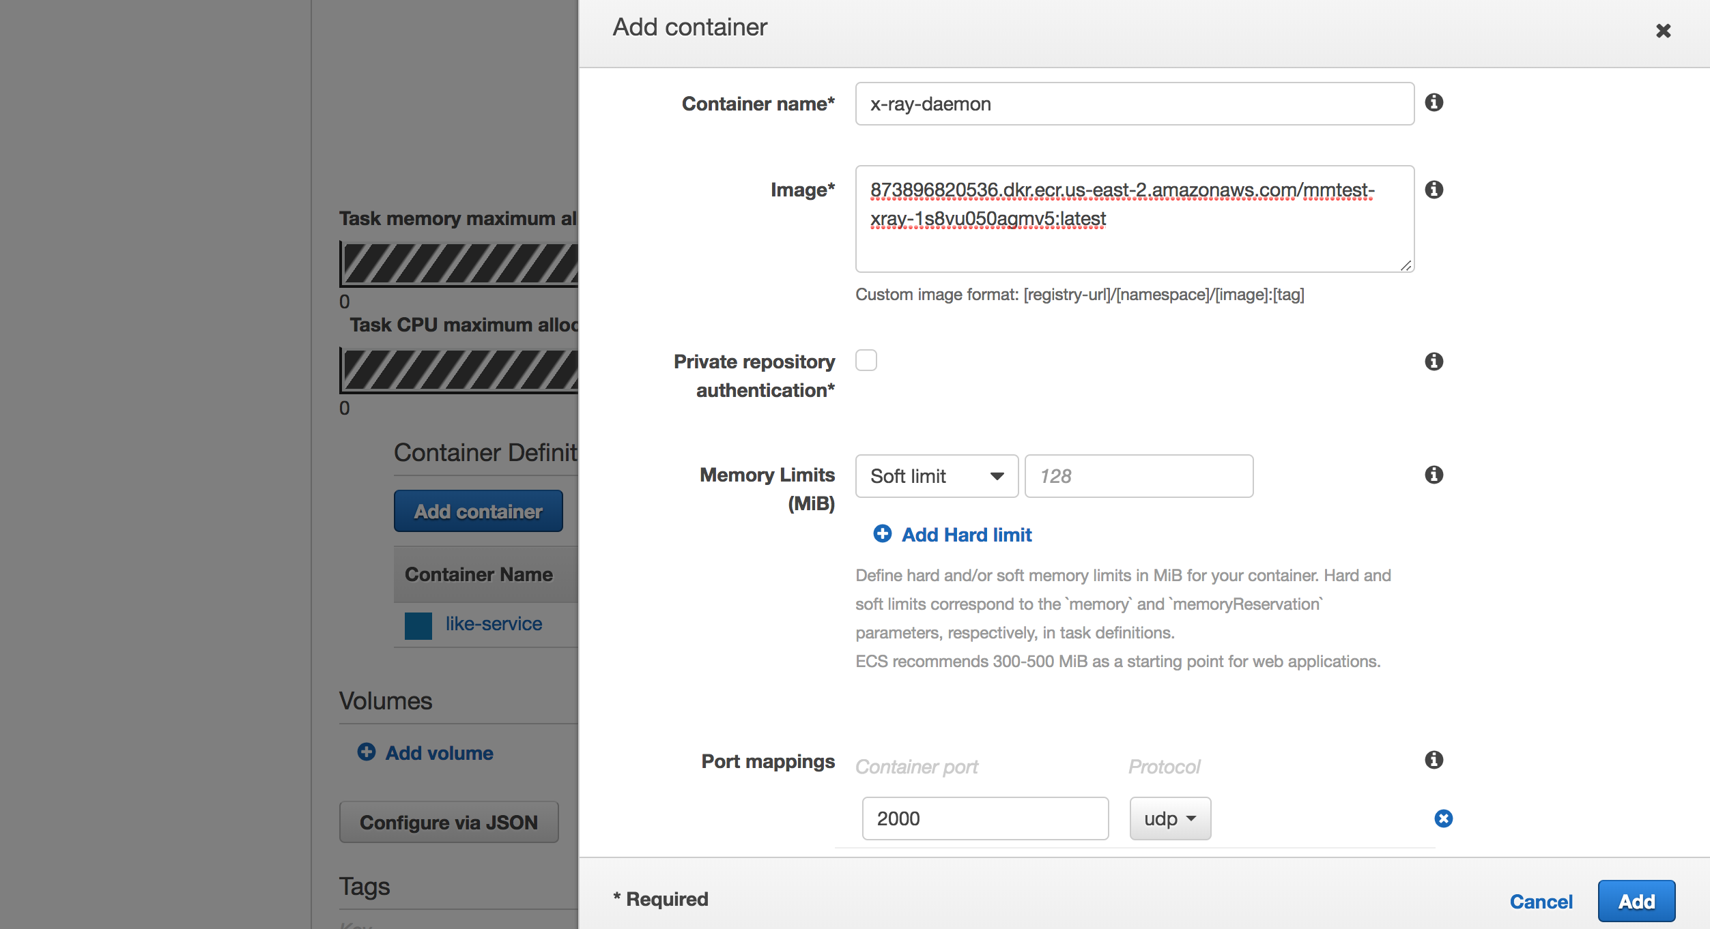Click the Add Hard limit link

[x=967, y=535]
